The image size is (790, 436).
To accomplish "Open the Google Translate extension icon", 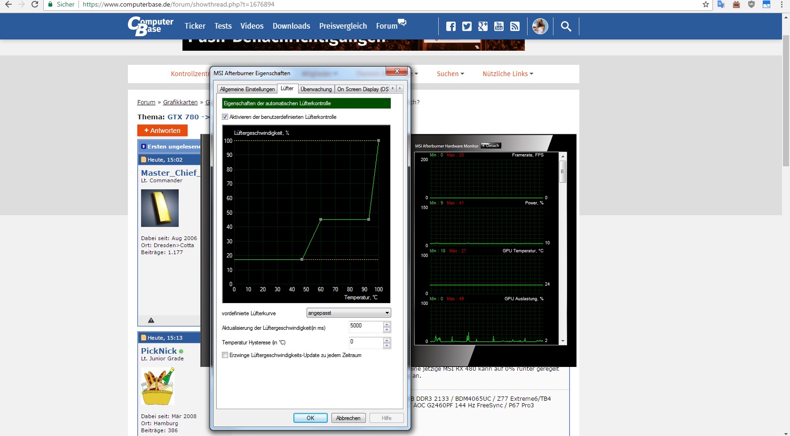I will click(x=721, y=4).
